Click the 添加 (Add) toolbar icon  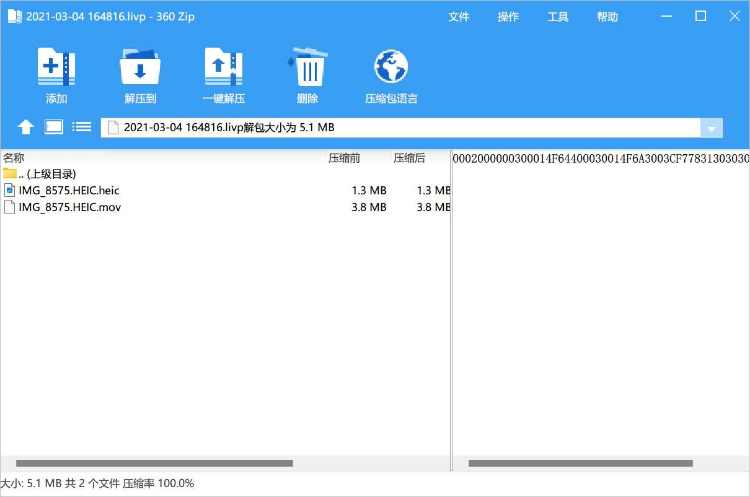coord(56,67)
